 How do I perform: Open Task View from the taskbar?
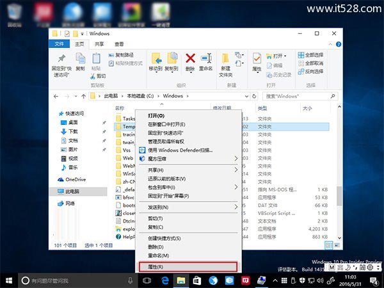pos(147,280)
